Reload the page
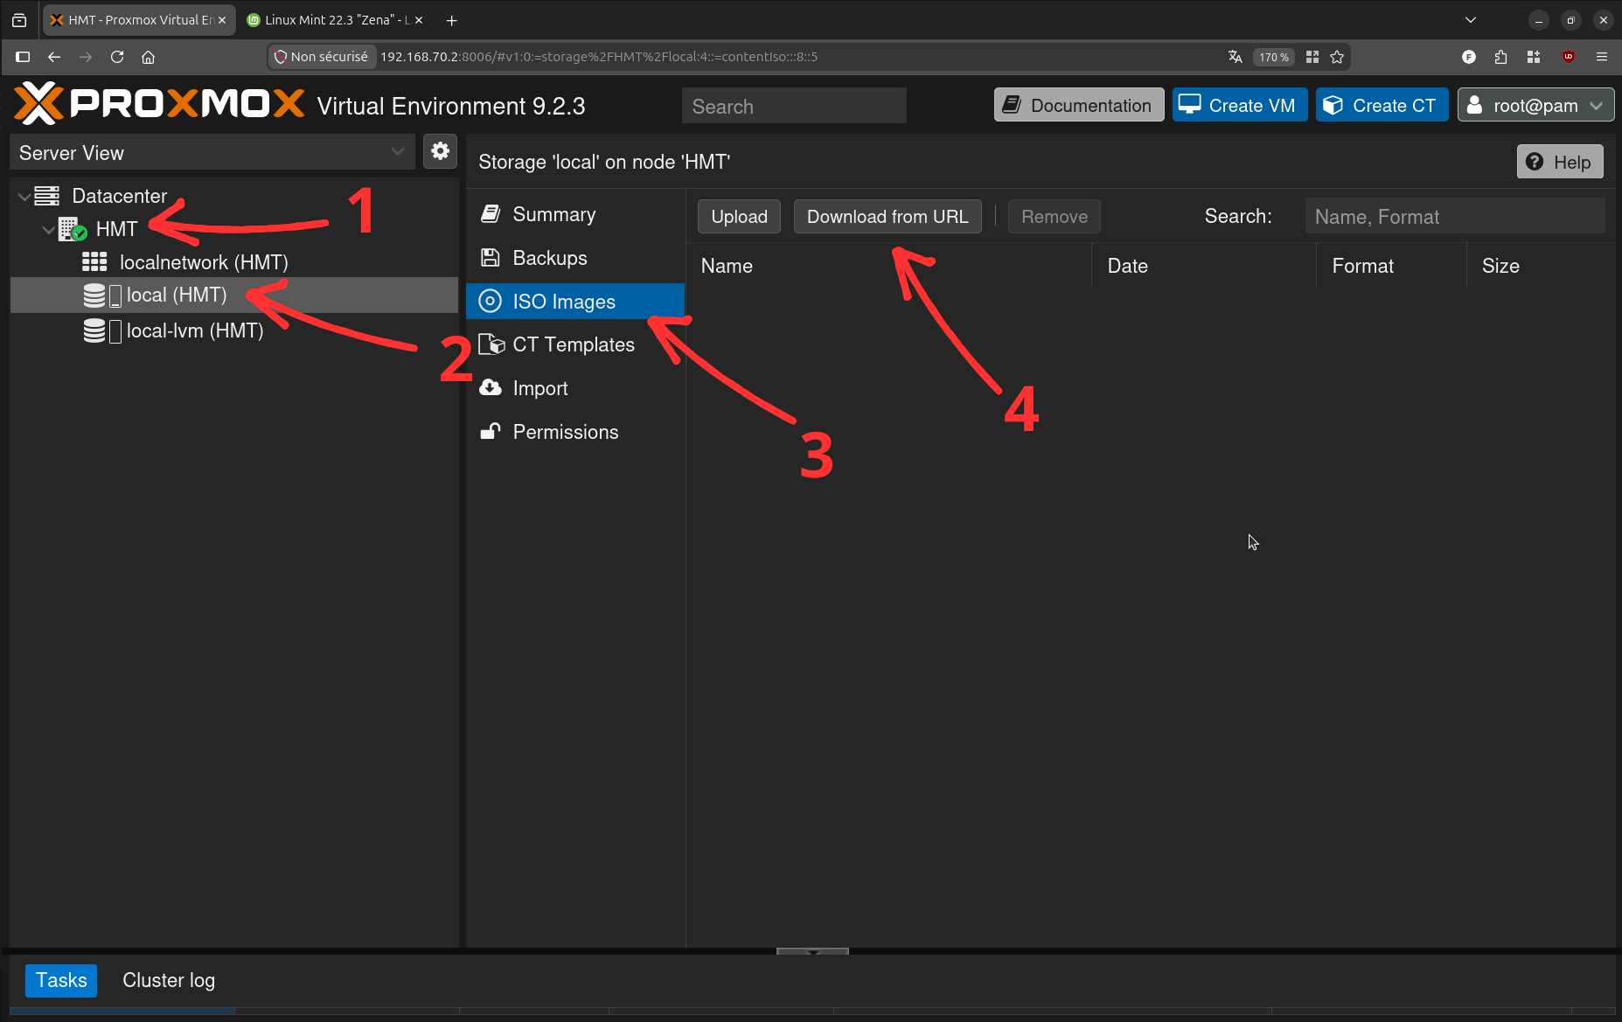The width and height of the screenshot is (1622, 1022). click(117, 57)
